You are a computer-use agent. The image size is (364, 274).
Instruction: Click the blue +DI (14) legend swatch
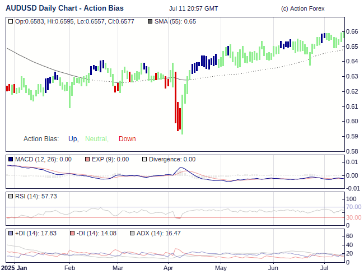click(11, 233)
